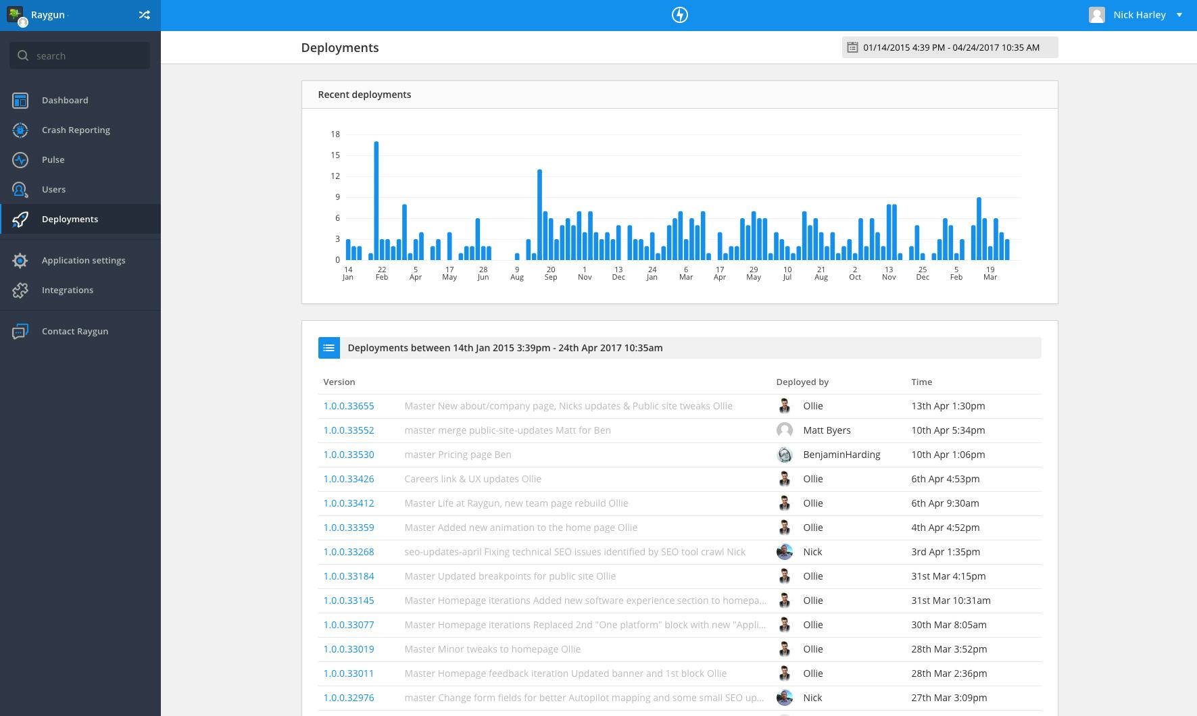Open deployment version 1.0.0.33145
1197x716 pixels.
click(349, 600)
